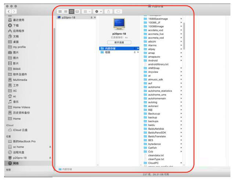Click the share toolbar button
235x180 pixels.
click(x=109, y=11)
